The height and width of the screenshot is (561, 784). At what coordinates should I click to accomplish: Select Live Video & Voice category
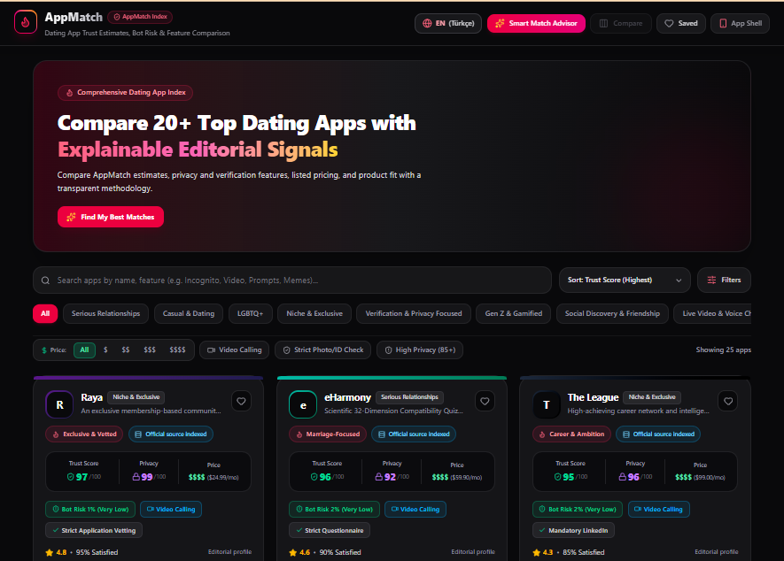[x=712, y=314]
